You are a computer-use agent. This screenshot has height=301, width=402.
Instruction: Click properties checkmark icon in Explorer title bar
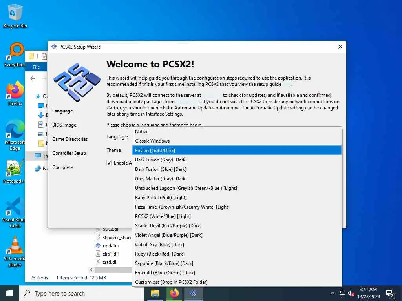(44, 56)
